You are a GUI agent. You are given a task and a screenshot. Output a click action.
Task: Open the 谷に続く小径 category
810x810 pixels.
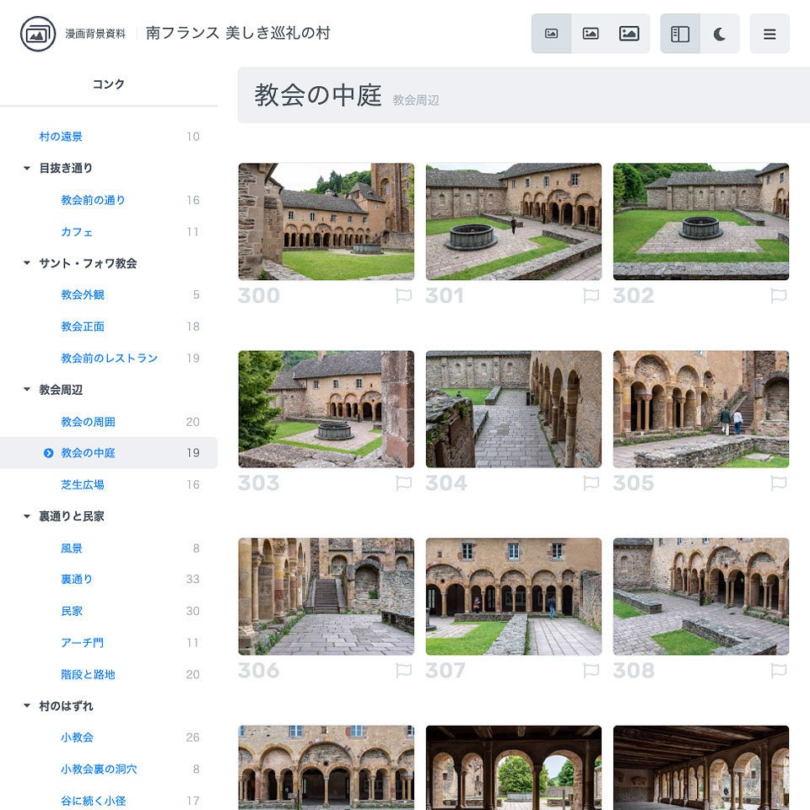pyautogui.click(x=93, y=801)
